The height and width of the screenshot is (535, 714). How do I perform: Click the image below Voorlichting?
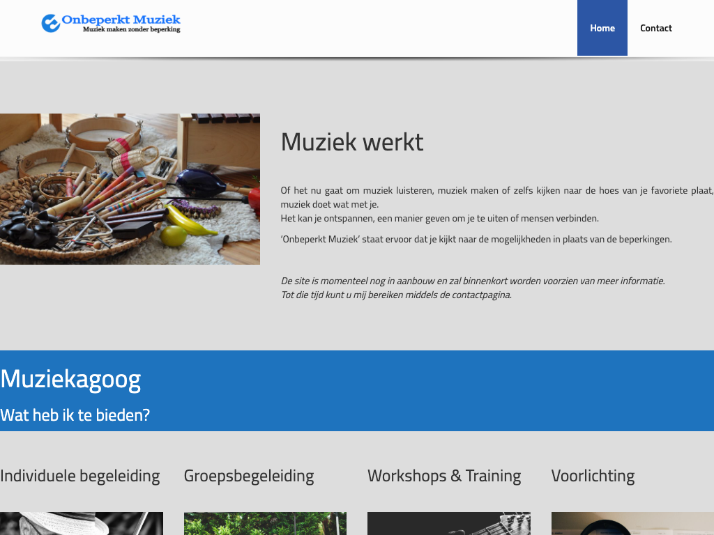[632, 524]
